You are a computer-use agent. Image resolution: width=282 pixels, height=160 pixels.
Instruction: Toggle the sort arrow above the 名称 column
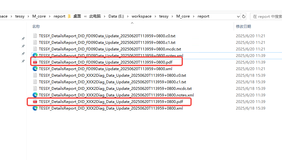coord(132,23)
